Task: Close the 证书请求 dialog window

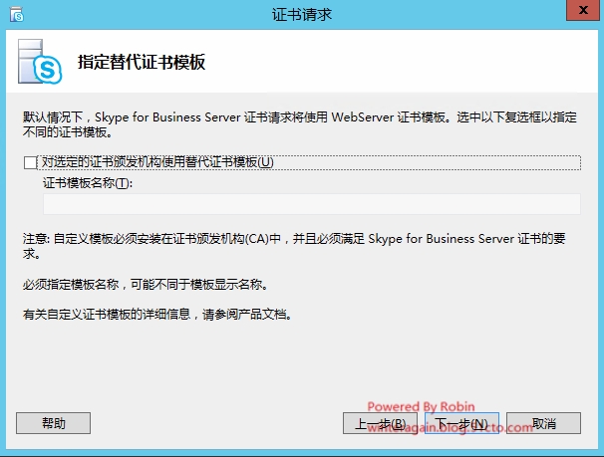Action: point(583,10)
